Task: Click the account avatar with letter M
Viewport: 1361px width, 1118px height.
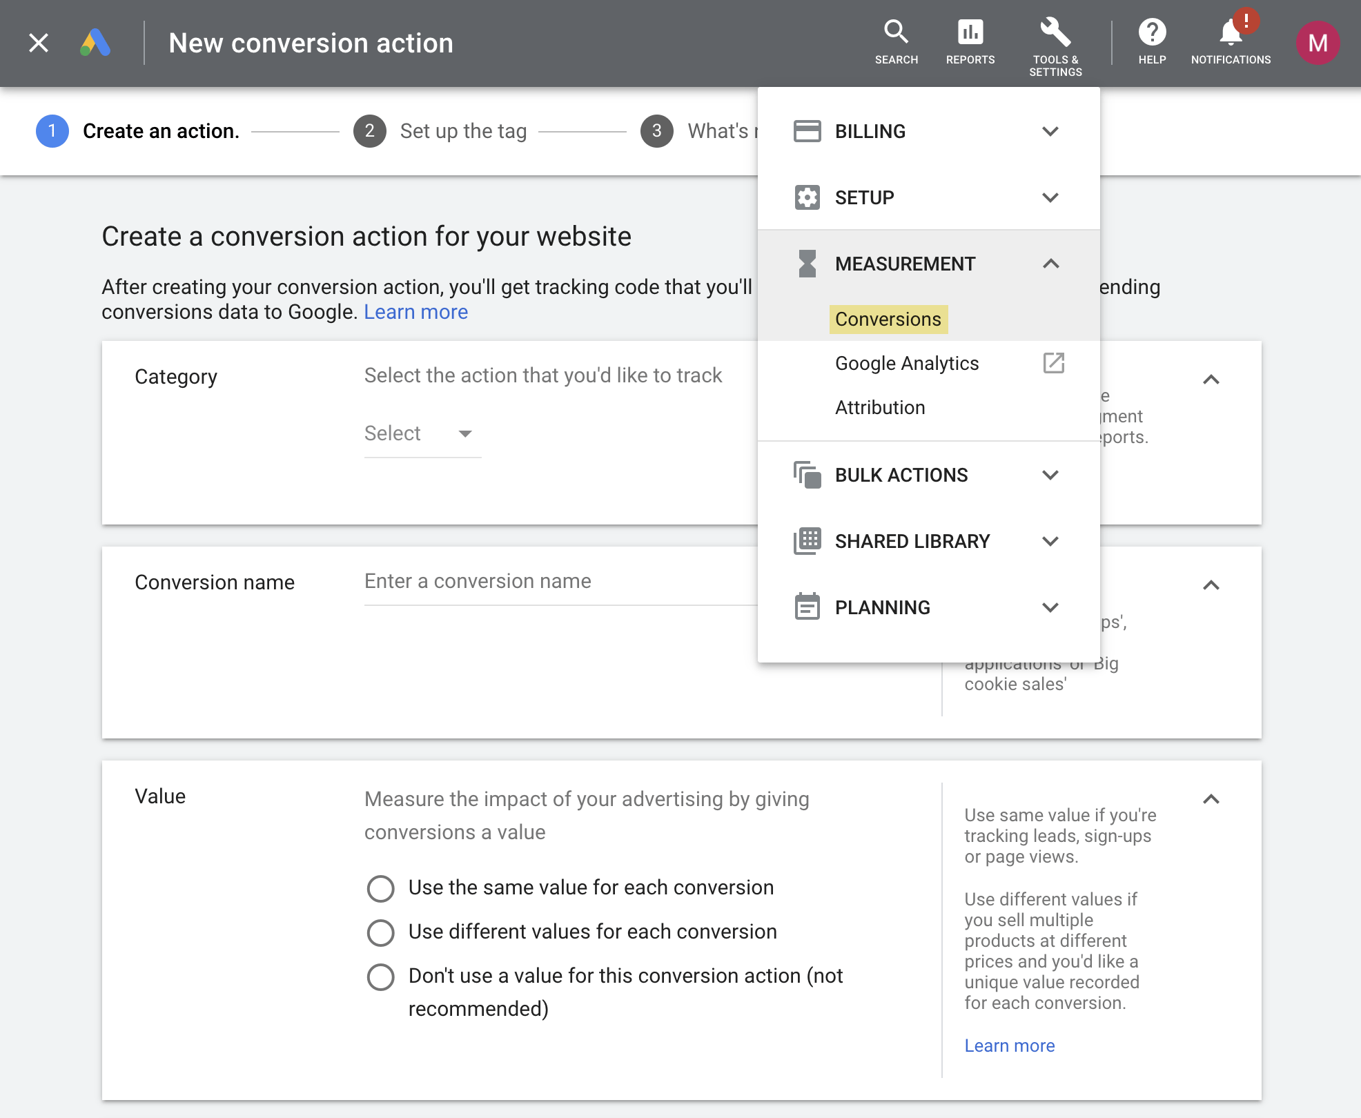Action: 1318,43
